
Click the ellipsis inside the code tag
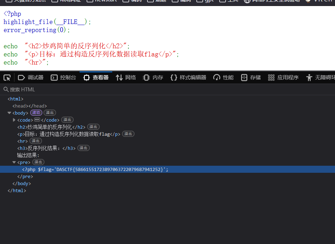point(37,120)
